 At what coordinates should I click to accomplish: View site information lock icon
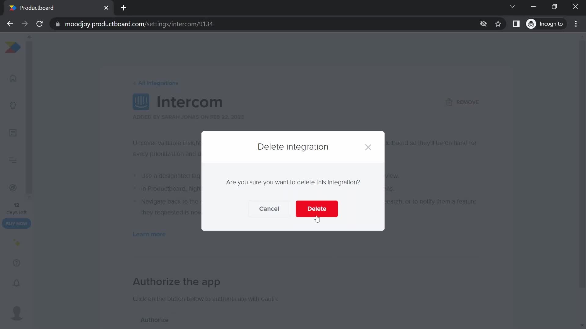pos(58,24)
